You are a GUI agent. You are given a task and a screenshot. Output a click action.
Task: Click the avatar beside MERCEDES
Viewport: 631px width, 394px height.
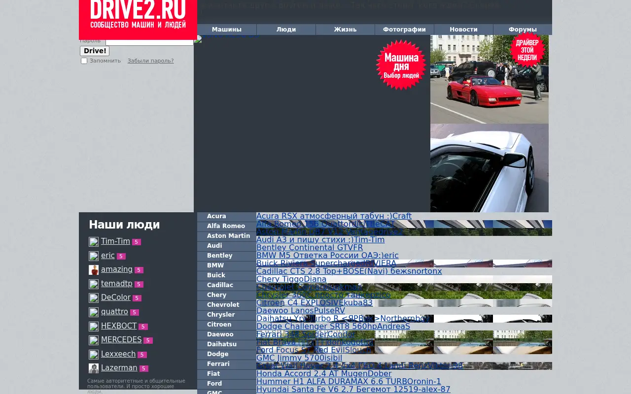[x=94, y=340]
